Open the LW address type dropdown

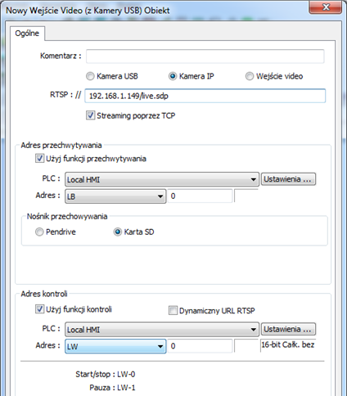coord(115,346)
